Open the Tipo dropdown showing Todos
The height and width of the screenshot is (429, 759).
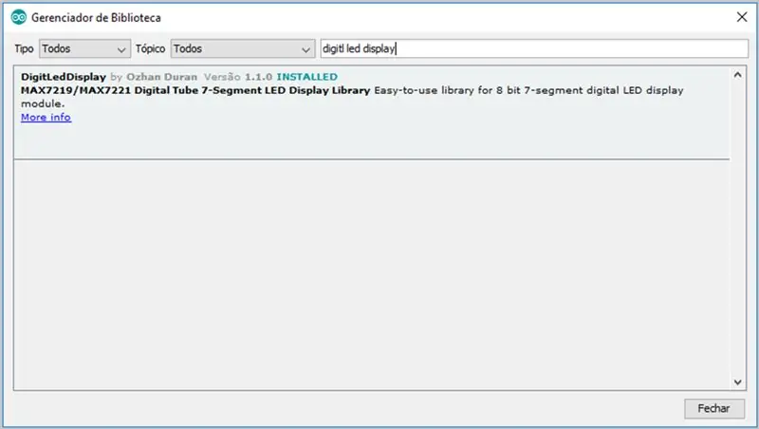point(84,49)
